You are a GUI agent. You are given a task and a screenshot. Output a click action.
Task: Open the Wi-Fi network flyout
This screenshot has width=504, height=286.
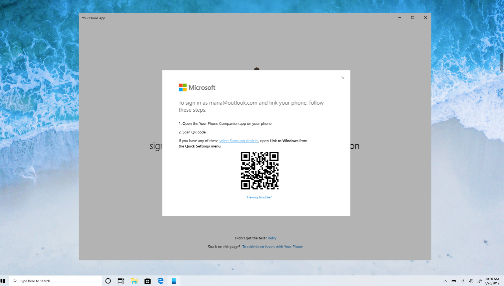coord(462,281)
